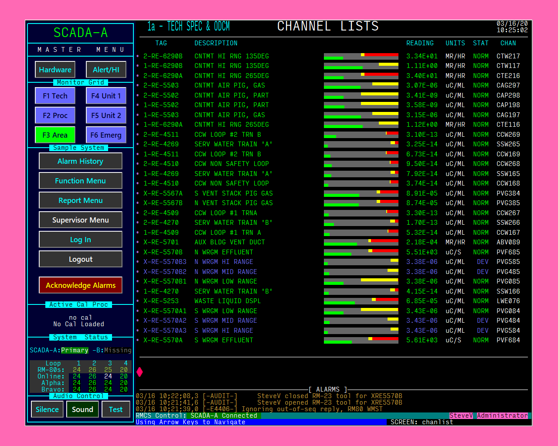Click the CHAN column header

(508, 43)
